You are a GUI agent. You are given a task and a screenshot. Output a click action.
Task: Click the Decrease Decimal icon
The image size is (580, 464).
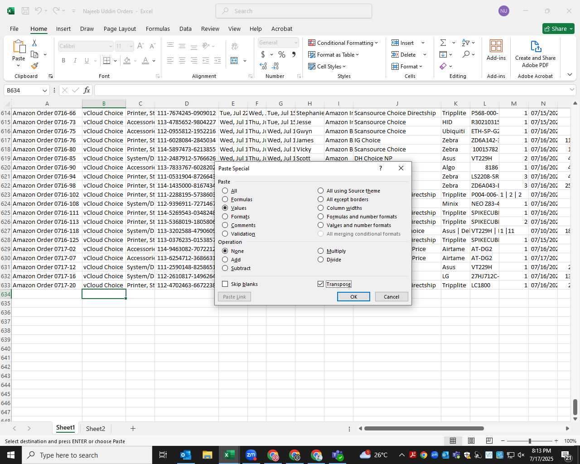click(x=275, y=66)
